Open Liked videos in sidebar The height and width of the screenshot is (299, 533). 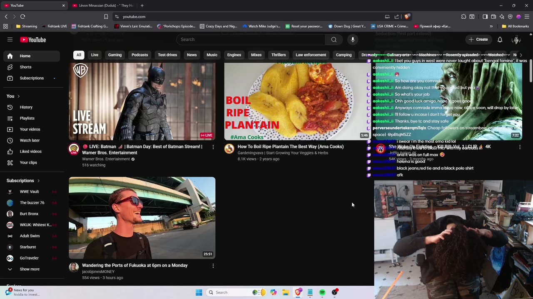[x=32, y=152]
